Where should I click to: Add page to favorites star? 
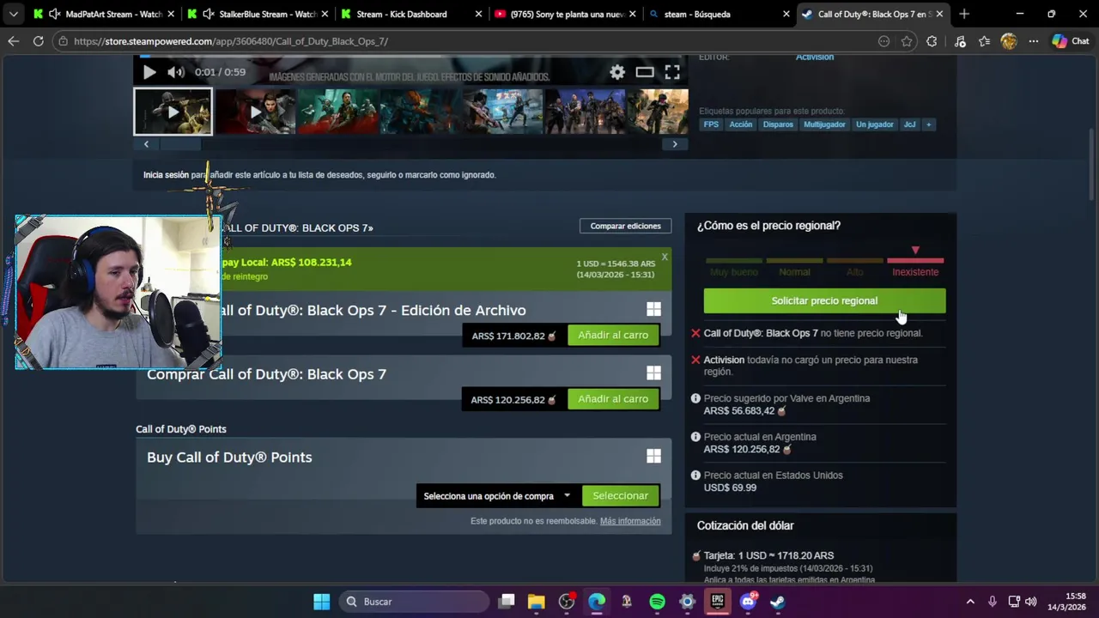coord(907,41)
